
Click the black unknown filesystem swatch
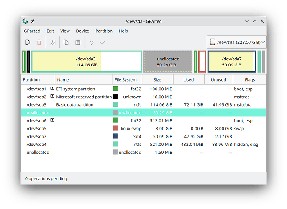(115, 97)
